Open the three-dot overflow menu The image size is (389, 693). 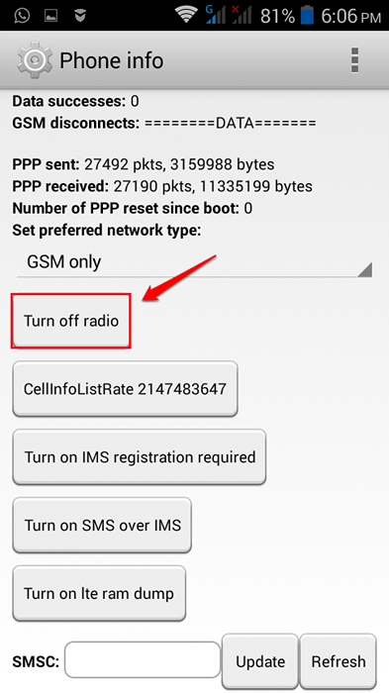click(354, 60)
